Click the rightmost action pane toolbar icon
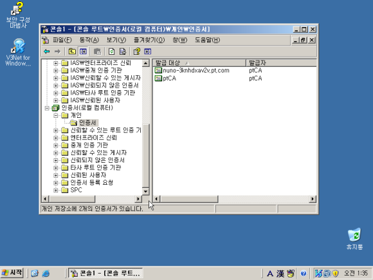 (x=148, y=51)
